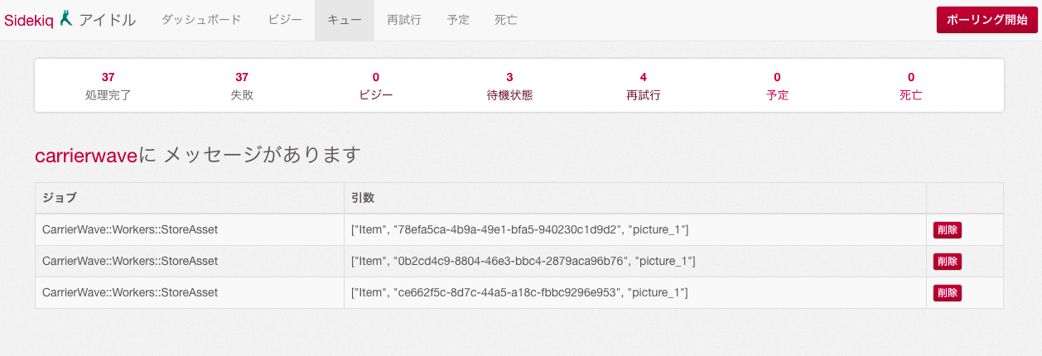Click arguments text containing 78efa5ca-4b9a-49e1
The height and width of the screenshot is (356, 1042).
519,229
